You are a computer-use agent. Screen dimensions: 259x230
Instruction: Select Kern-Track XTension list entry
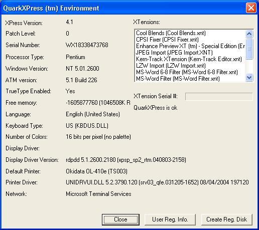189,59
